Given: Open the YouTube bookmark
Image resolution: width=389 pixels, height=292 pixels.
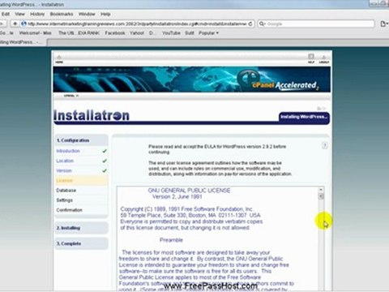Looking at the screenshot, I should [x=171, y=33].
